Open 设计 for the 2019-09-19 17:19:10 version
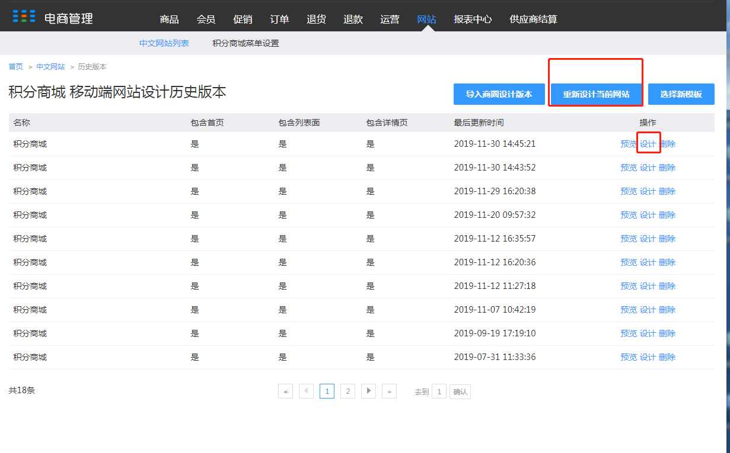Image resolution: width=730 pixels, height=453 pixels. [648, 333]
